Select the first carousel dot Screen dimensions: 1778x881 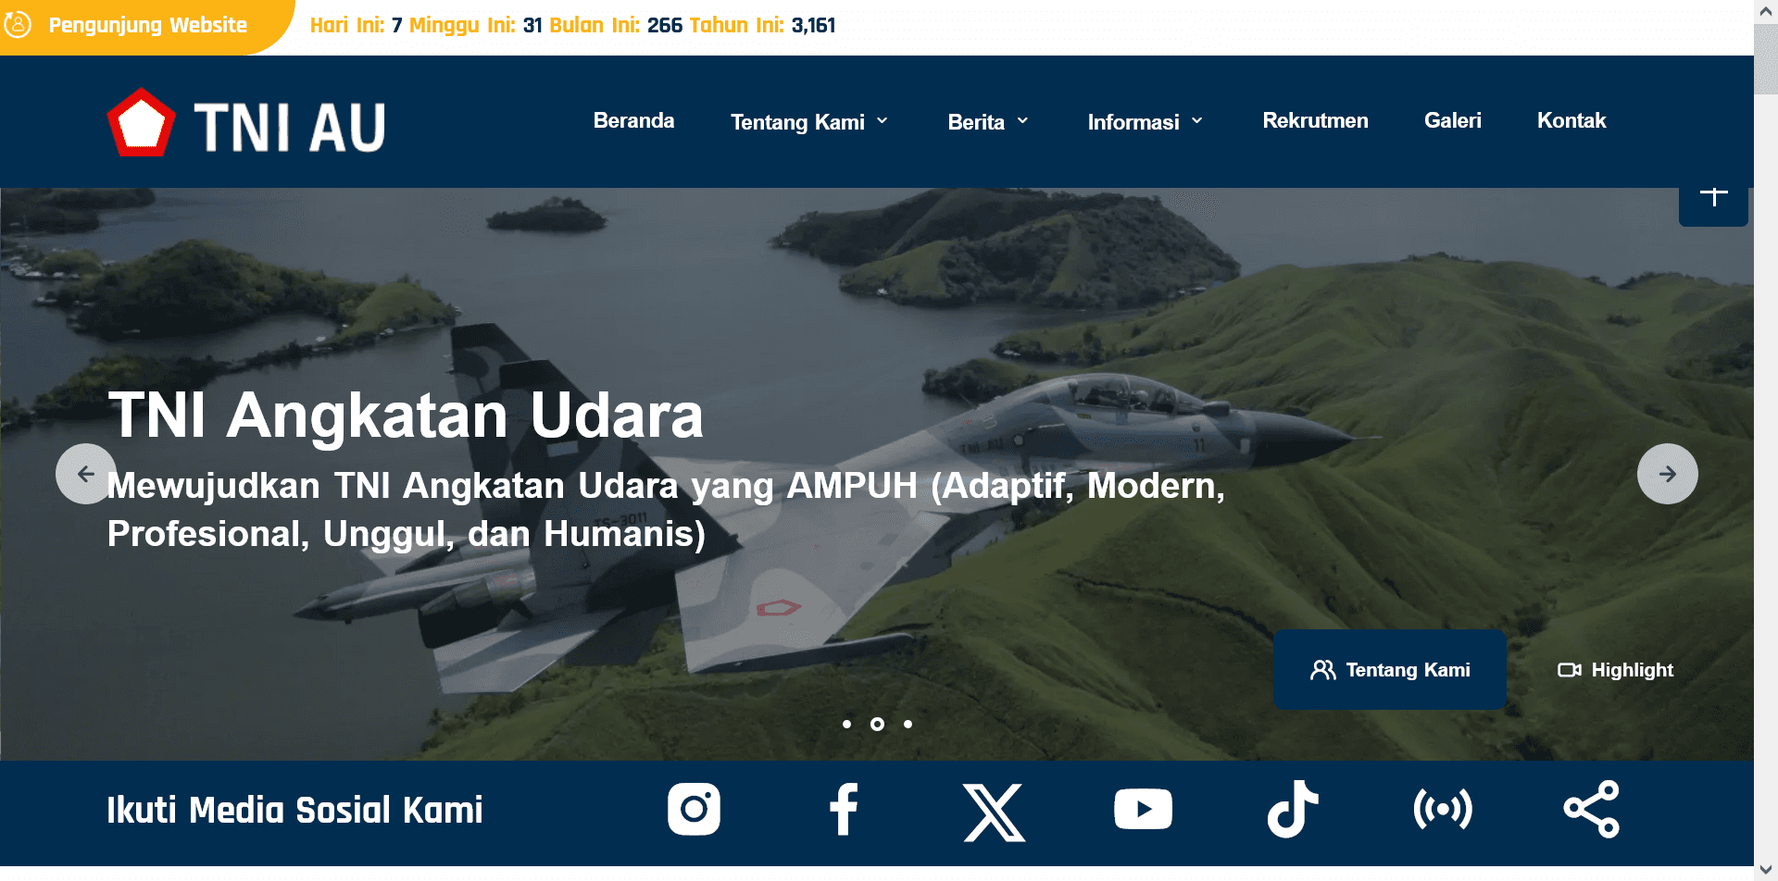(x=846, y=724)
